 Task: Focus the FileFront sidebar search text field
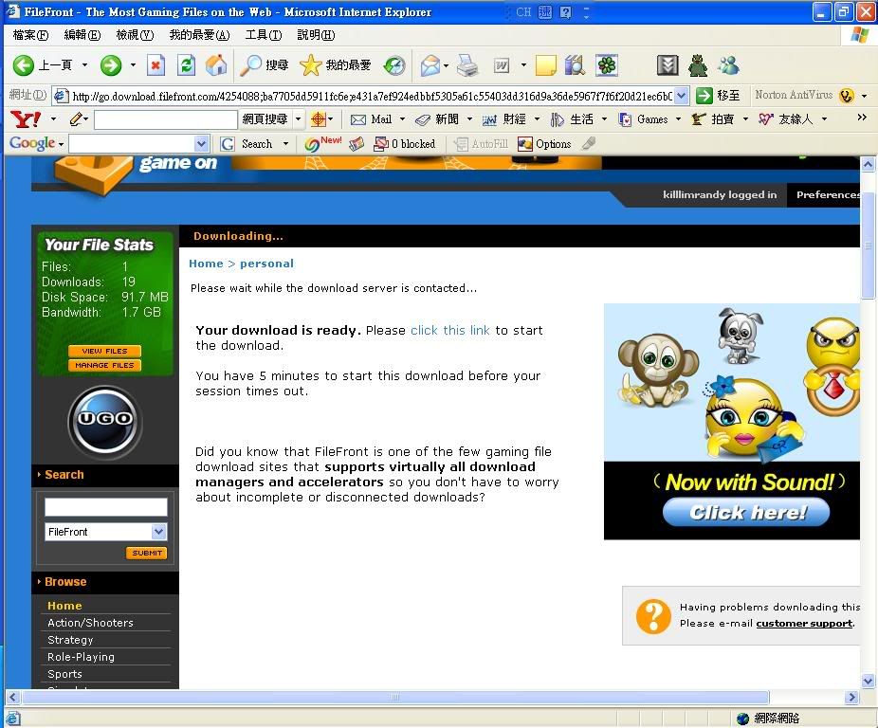[x=106, y=507]
